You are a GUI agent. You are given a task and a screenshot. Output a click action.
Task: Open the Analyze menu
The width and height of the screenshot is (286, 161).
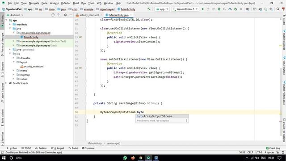click(55, 3)
